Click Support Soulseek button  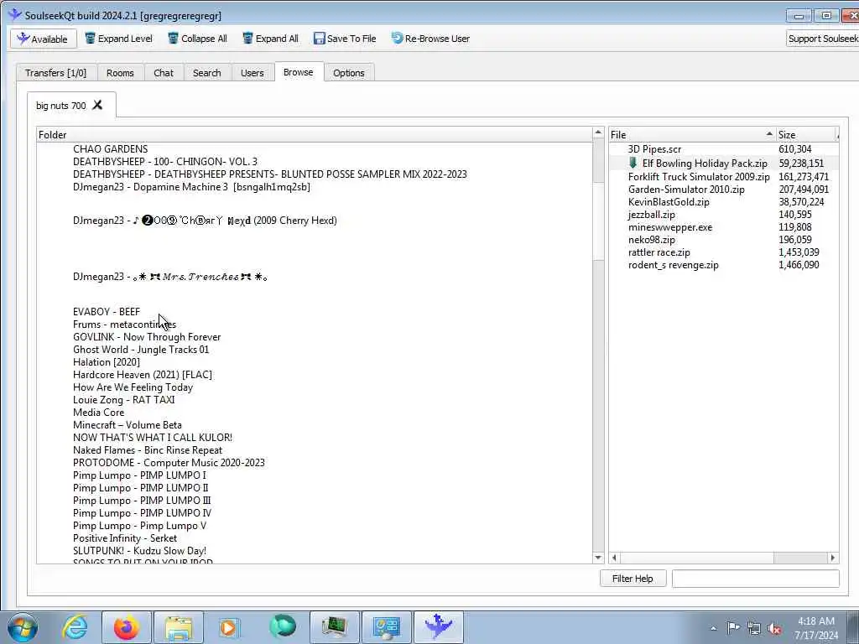(x=823, y=39)
